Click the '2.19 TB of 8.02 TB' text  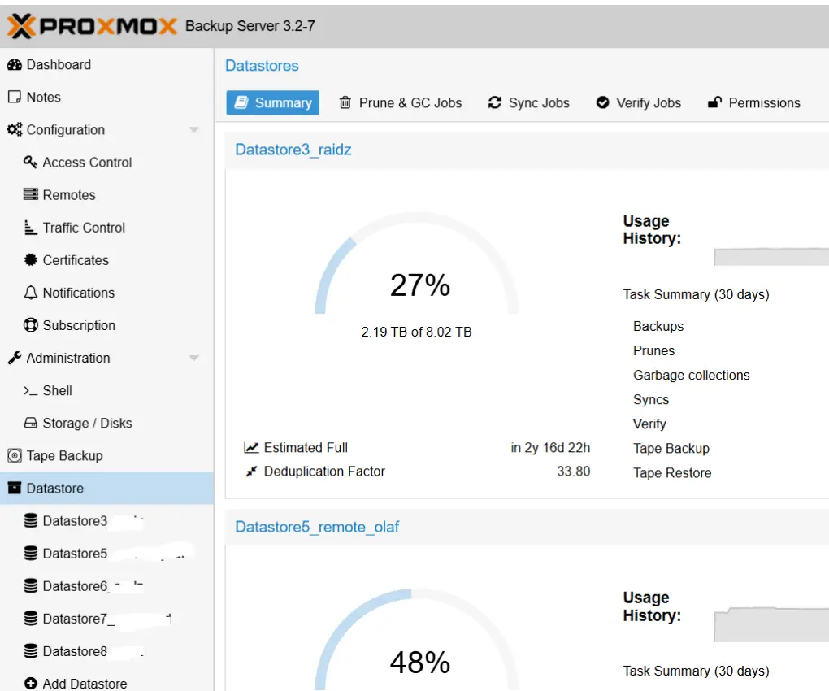(416, 332)
